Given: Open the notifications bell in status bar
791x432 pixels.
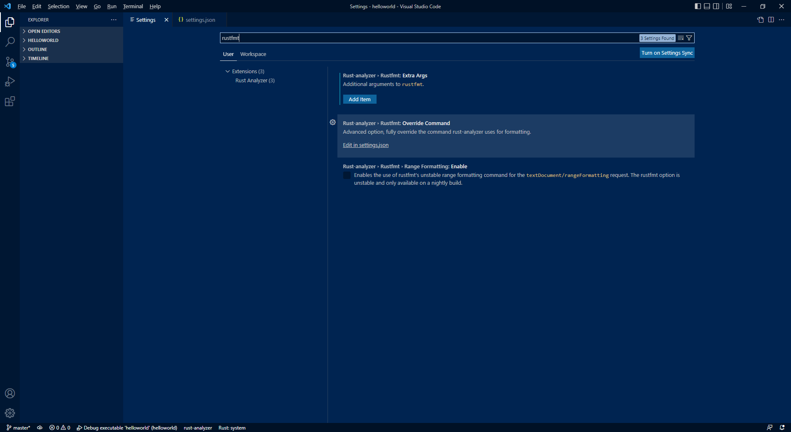Looking at the screenshot, I should point(782,428).
